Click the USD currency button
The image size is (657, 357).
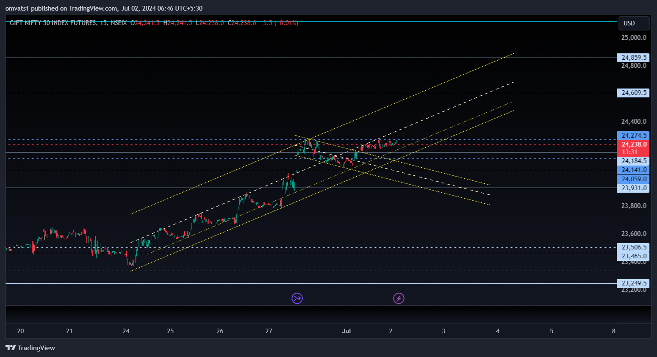634,23
